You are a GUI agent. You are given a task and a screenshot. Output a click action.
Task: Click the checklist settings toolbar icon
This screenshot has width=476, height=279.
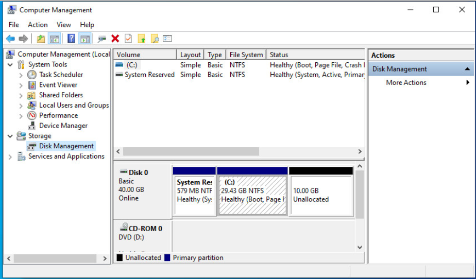click(167, 39)
